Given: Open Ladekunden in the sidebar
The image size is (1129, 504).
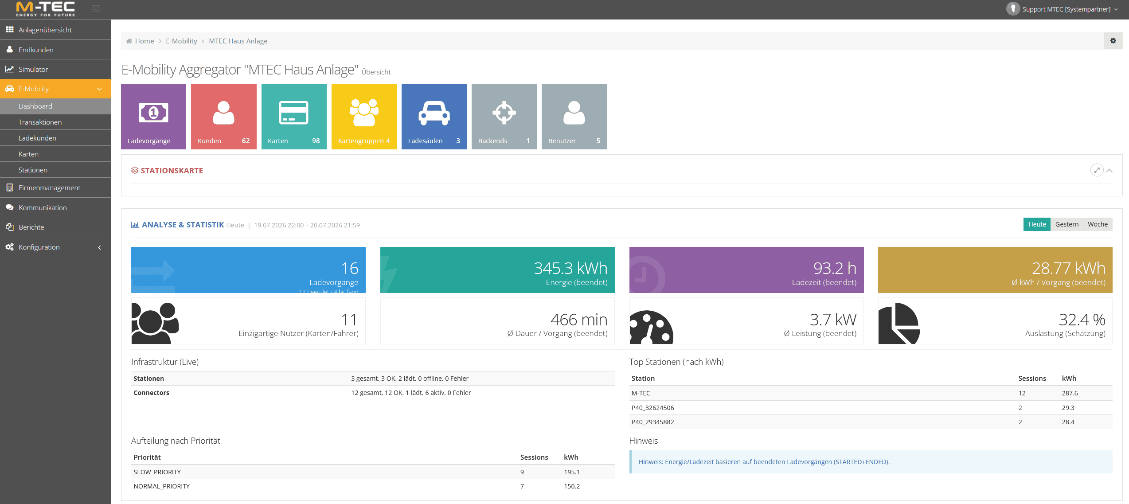Looking at the screenshot, I should click(x=56, y=138).
